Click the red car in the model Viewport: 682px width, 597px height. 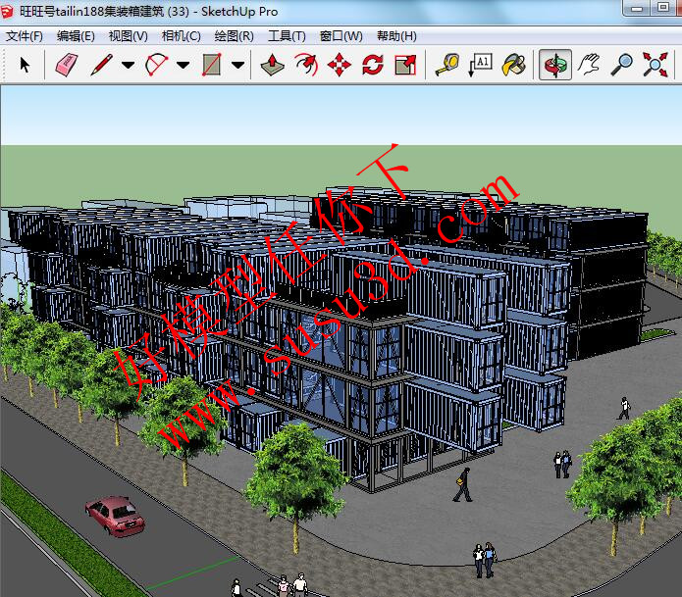coord(115,517)
